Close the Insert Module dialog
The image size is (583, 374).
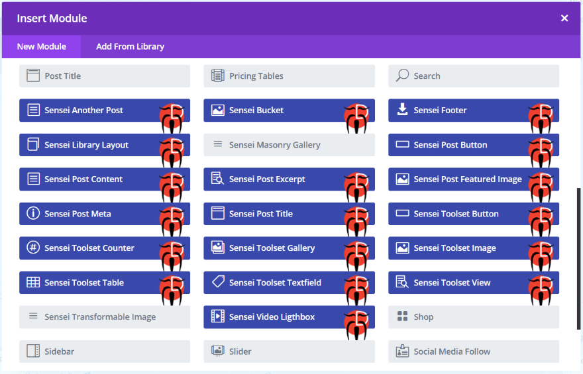click(564, 18)
